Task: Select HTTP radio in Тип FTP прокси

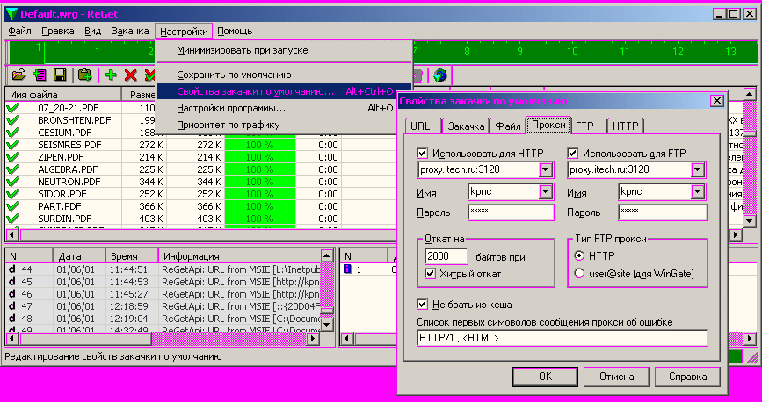Action: [x=579, y=255]
